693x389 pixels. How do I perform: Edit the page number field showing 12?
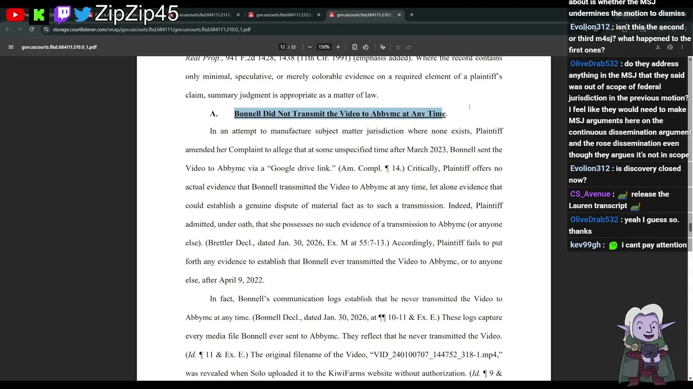click(x=282, y=47)
